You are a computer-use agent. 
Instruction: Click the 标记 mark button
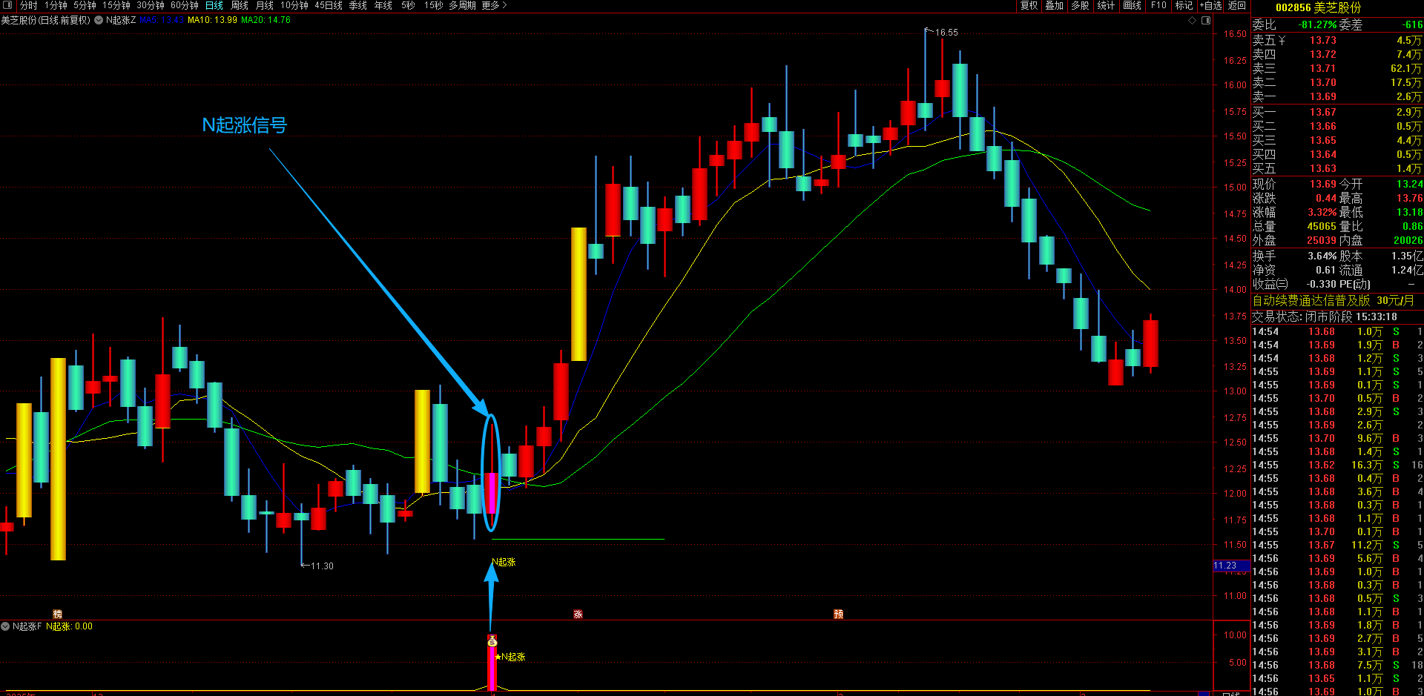pos(1184,5)
